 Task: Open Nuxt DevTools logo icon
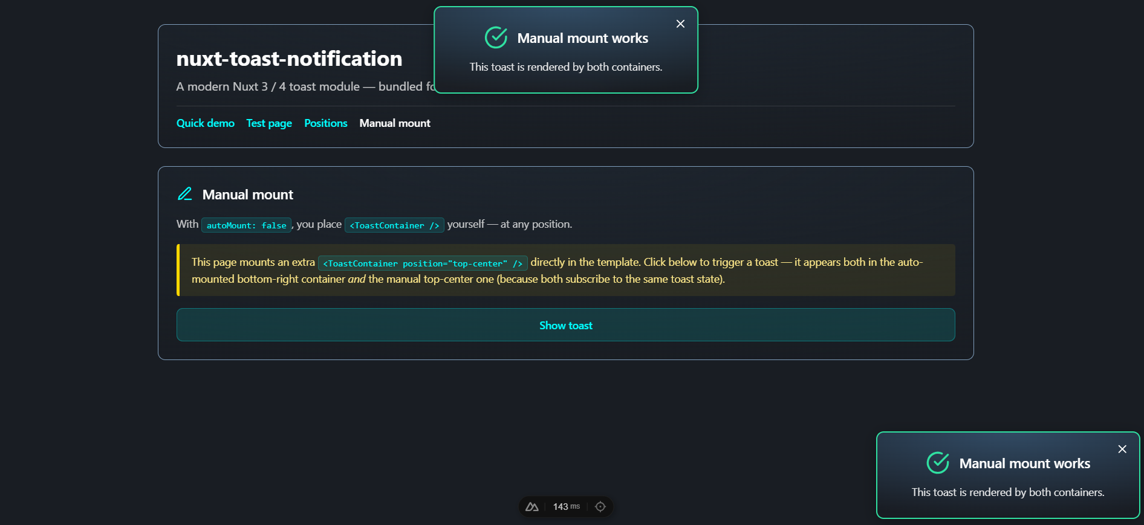pyautogui.click(x=532, y=507)
